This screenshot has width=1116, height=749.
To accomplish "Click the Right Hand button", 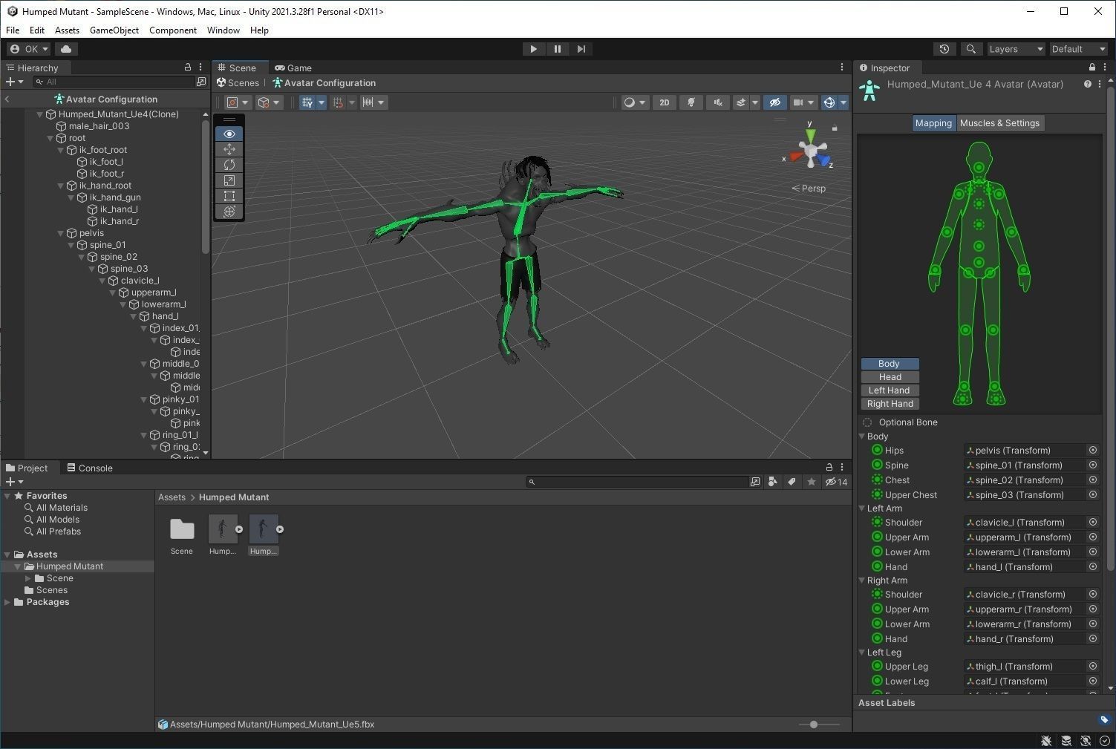I will 890,404.
